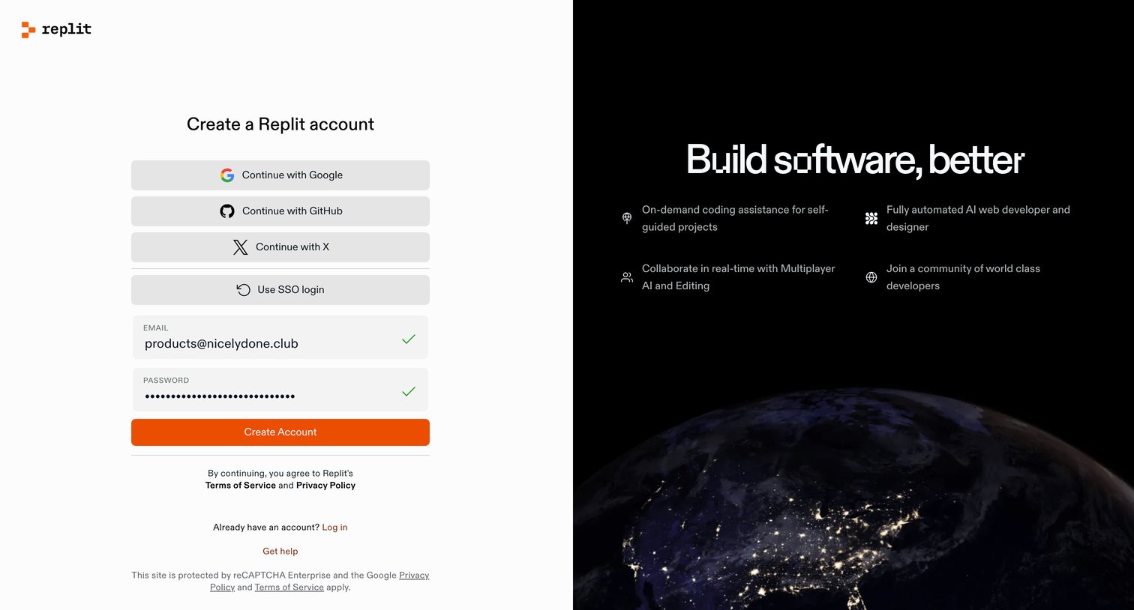Use SSO login option
The width and height of the screenshot is (1134, 610).
[x=280, y=290]
